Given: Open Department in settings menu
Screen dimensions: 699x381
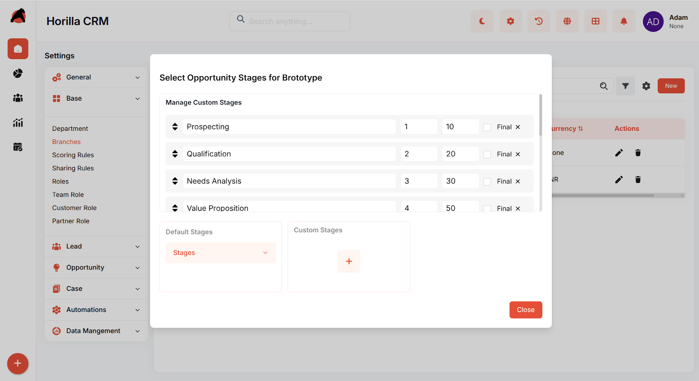Looking at the screenshot, I should (x=70, y=129).
